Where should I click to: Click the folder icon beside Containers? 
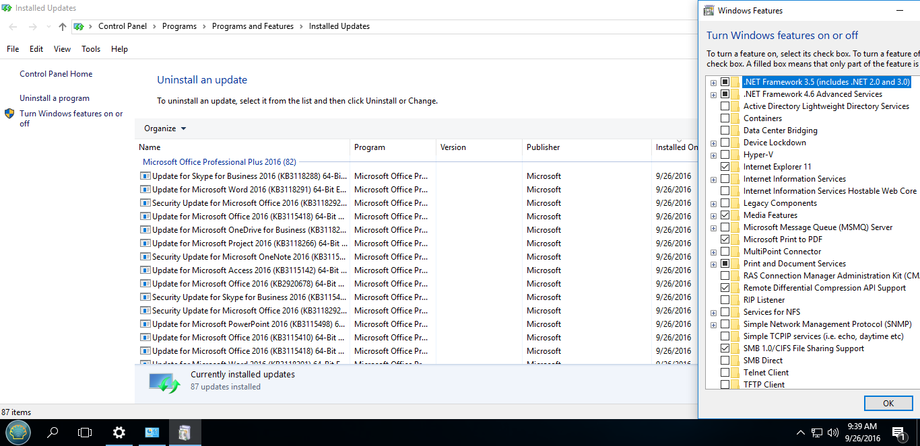pos(735,118)
